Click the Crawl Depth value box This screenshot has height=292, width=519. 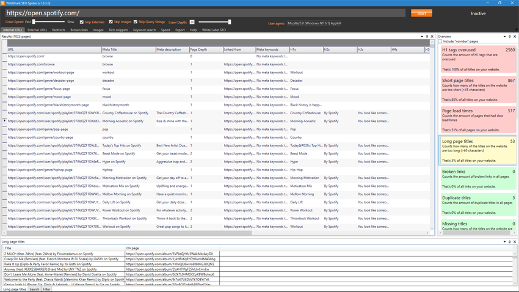coord(192,22)
